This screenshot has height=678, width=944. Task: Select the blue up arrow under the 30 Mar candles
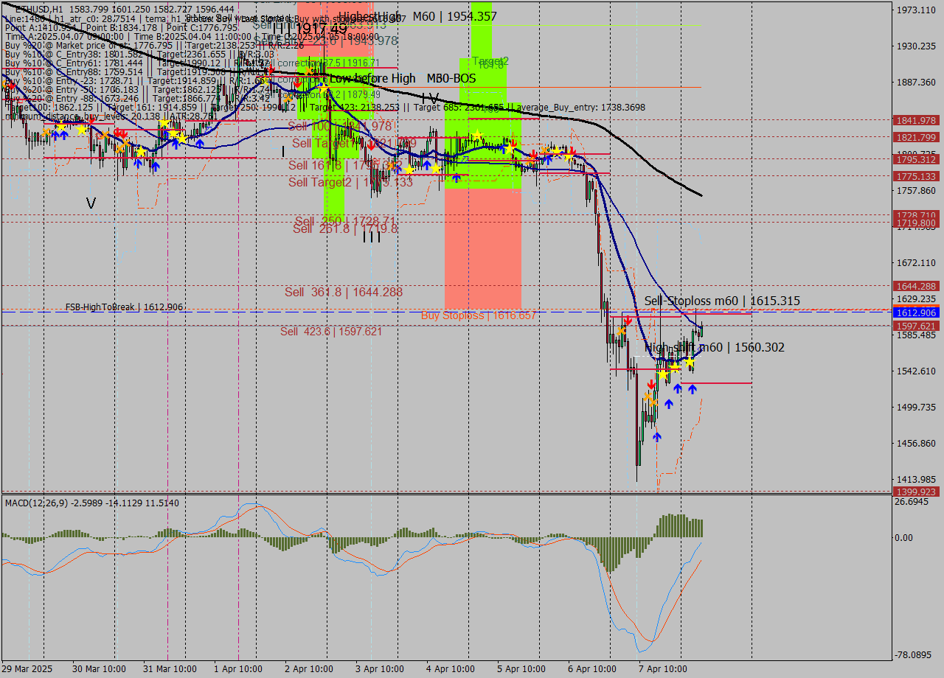coord(64,134)
